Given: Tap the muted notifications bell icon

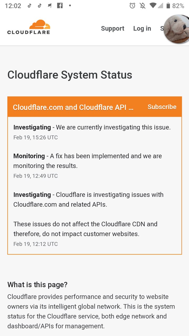Looking at the screenshot, I should (x=143, y=6).
